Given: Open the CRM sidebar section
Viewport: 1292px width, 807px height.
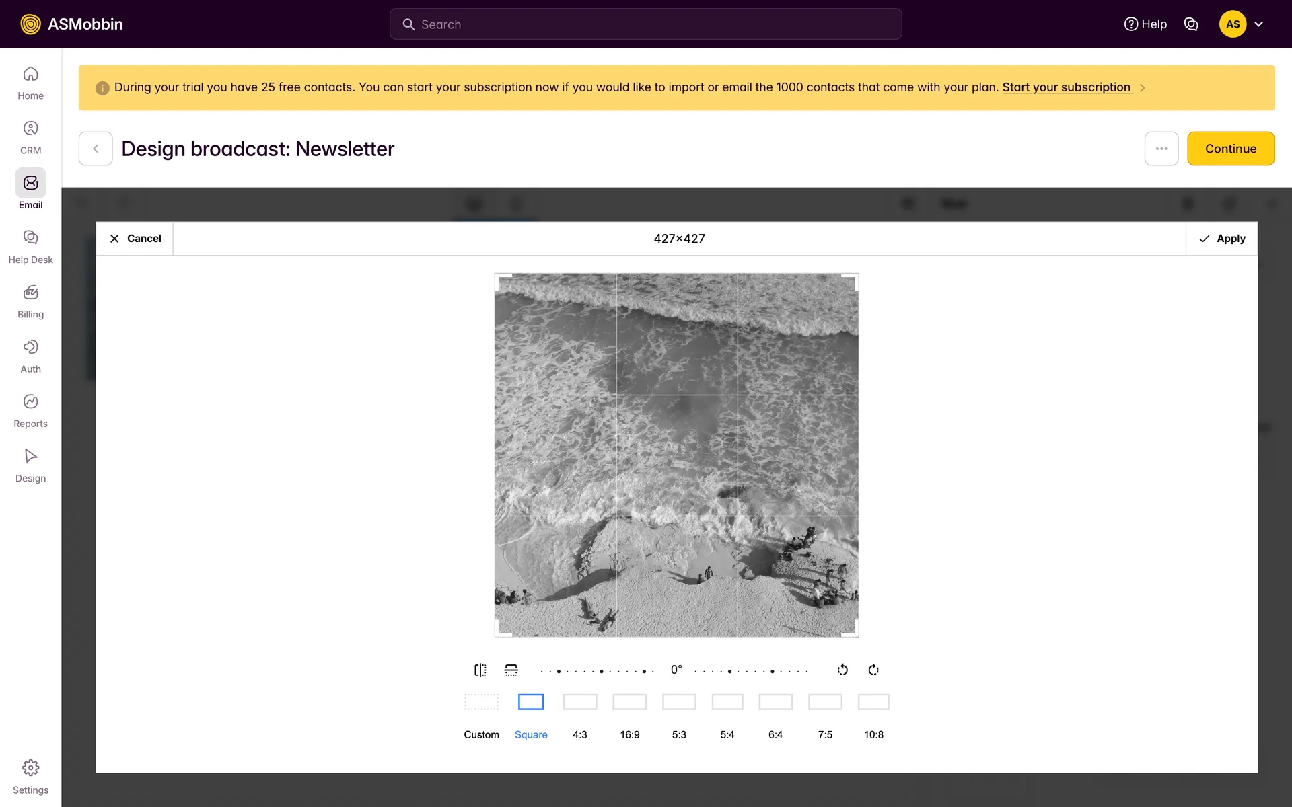Looking at the screenshot, I should (30, 137).
